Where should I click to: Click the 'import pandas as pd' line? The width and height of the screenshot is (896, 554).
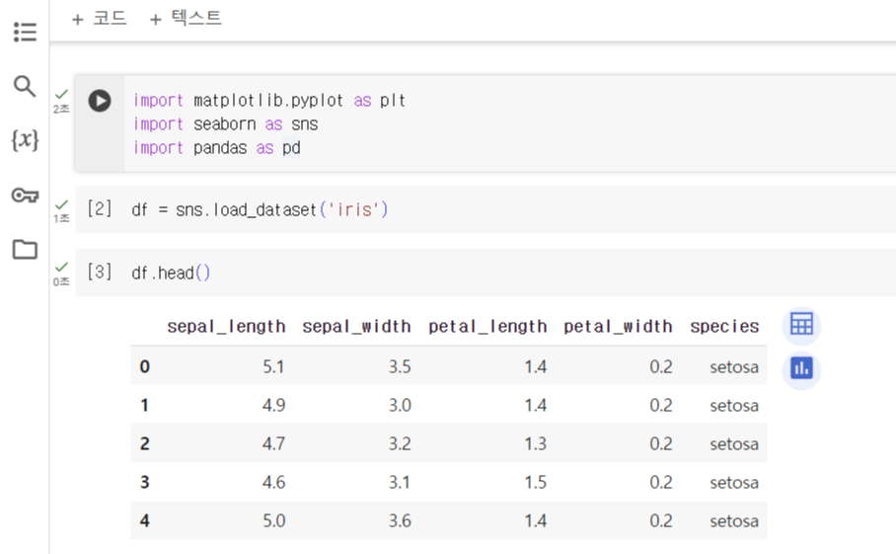(x=216, y=148)
